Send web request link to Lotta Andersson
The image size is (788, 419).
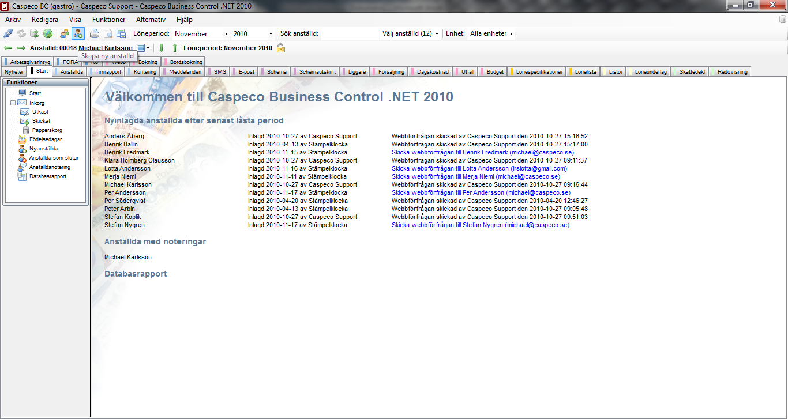pos(479,168)
